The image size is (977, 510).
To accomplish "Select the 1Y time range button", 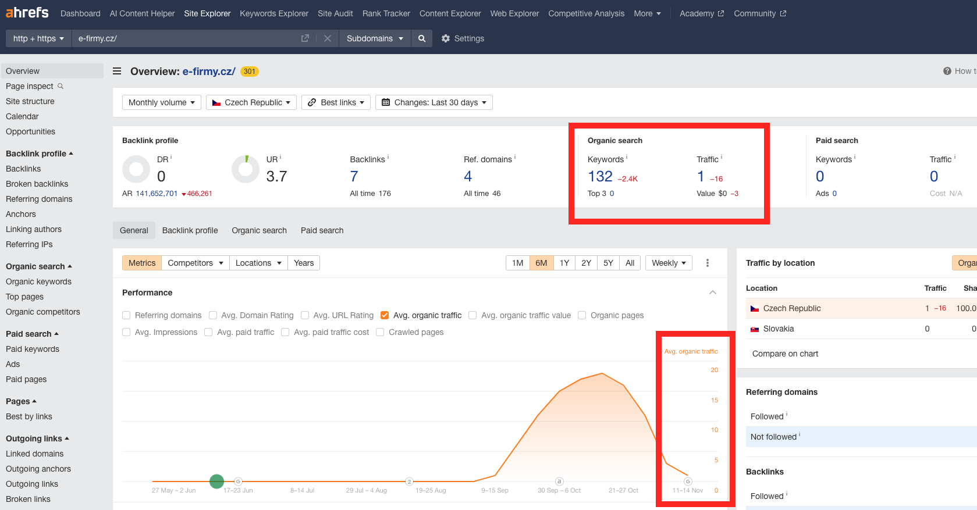I will (x=564, y=263).
